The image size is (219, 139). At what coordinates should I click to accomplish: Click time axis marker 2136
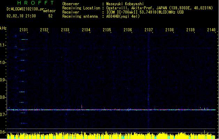[128, 30]
